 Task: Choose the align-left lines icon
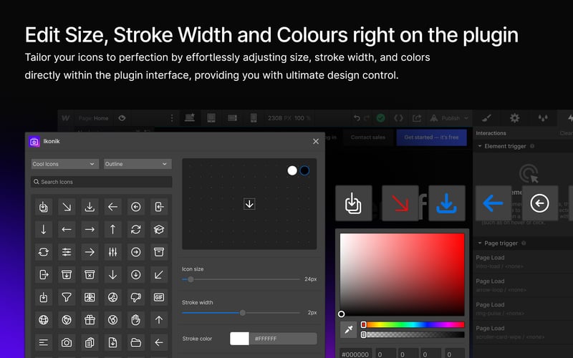click(x=44, y=343)
